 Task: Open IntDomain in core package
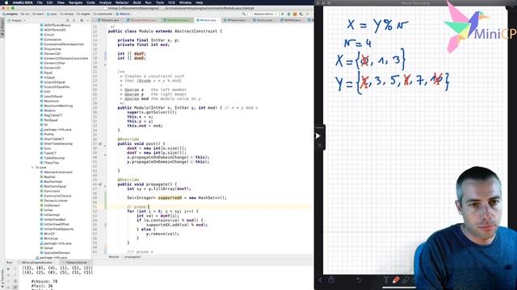(x=52, y=205)
